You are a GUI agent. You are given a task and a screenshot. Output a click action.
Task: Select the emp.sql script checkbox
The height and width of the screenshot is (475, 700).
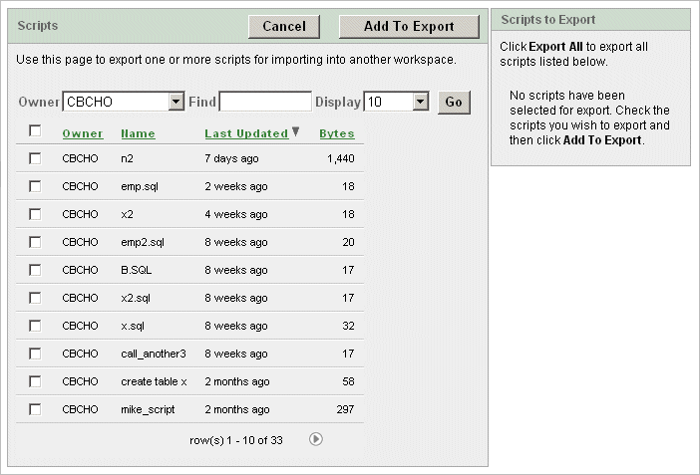pyautogui.click(x=35, y=186)
